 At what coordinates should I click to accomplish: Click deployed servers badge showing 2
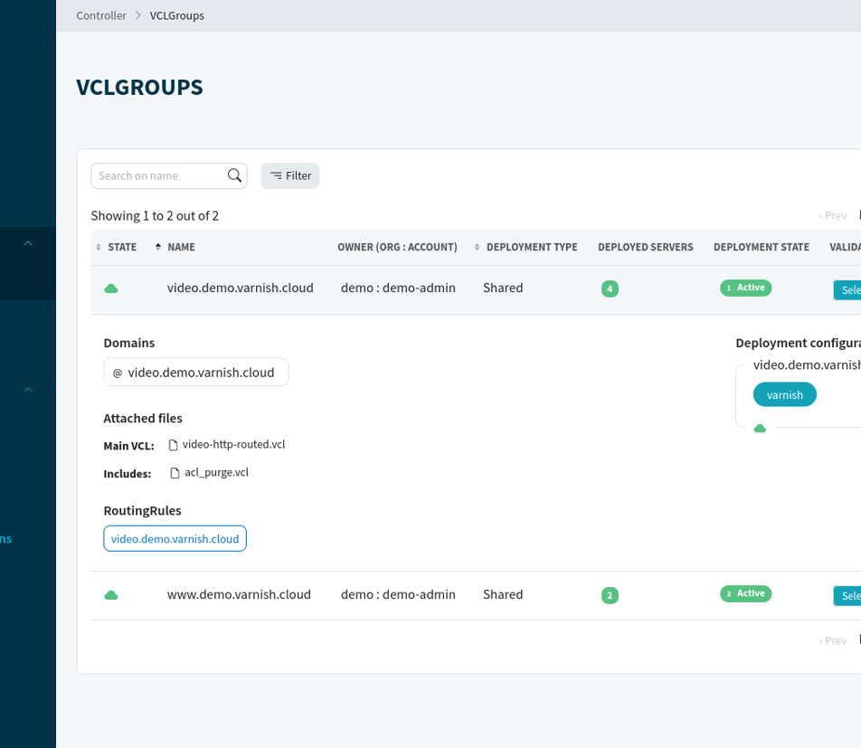(x=610, y=595)
